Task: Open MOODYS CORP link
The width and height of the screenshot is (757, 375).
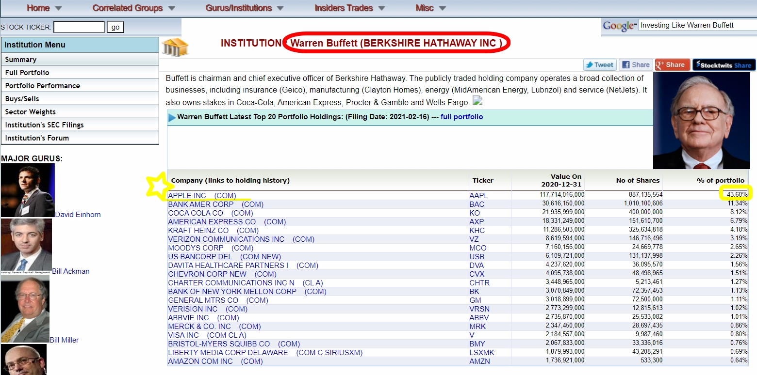Action: coord(211,248)
